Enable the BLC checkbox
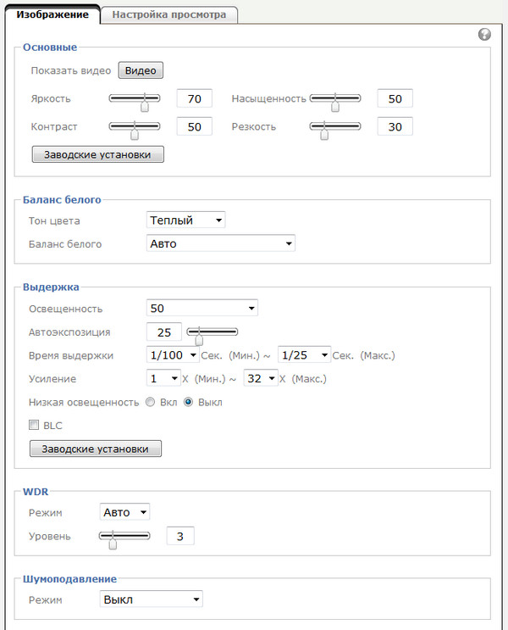The height and width of the screenshot is (630, 508). point(34,426)
